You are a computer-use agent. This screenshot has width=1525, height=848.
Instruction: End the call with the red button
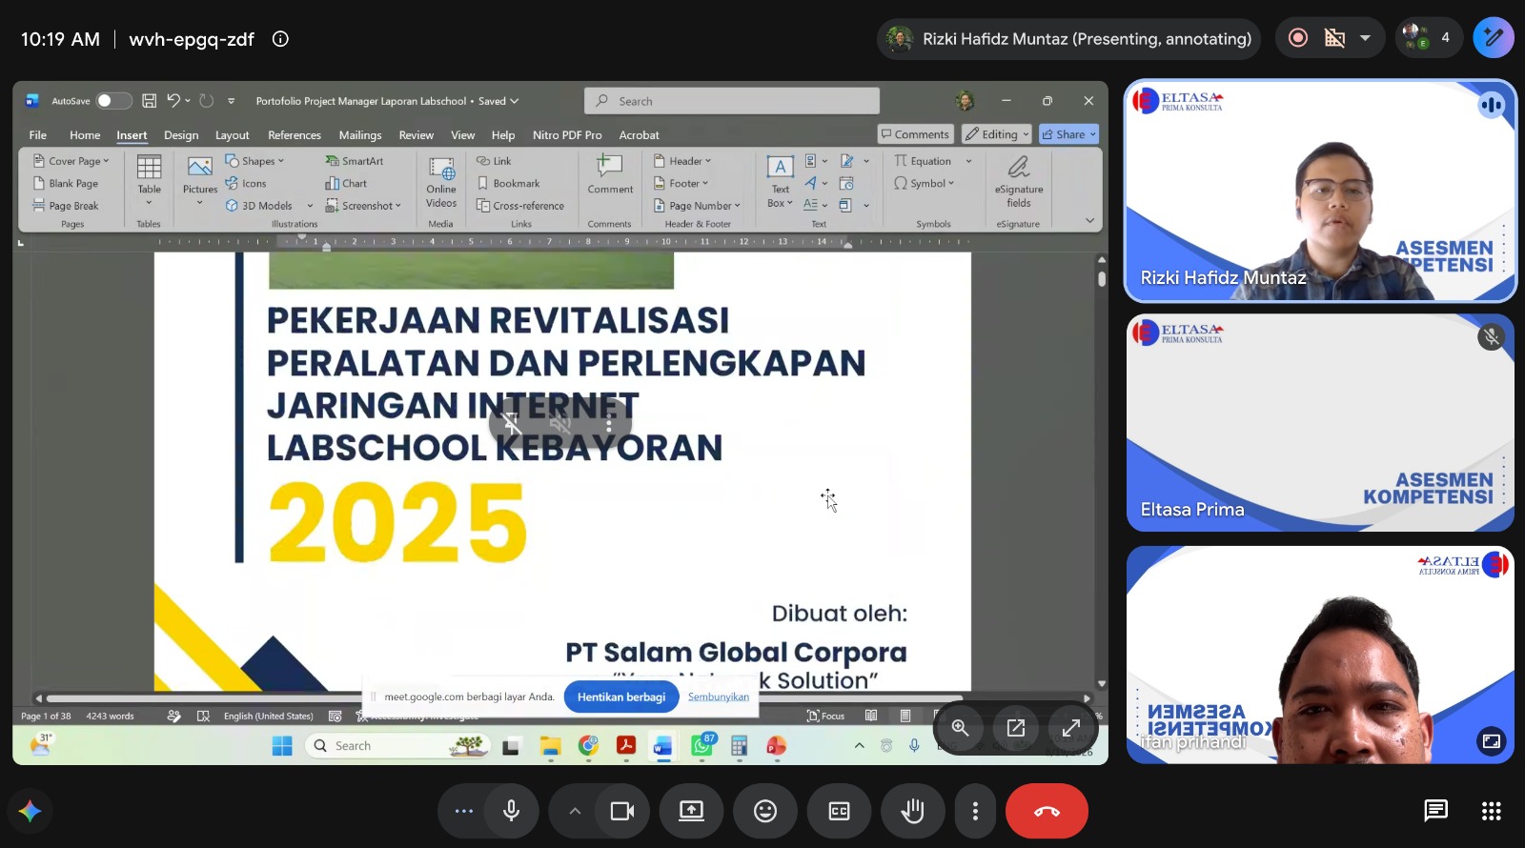click(1047, 811)
